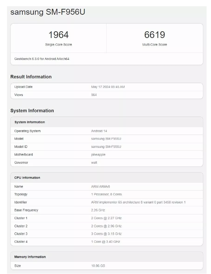Click the Base Frequency label
Screen dimensions: 211x274
[26, 210]
